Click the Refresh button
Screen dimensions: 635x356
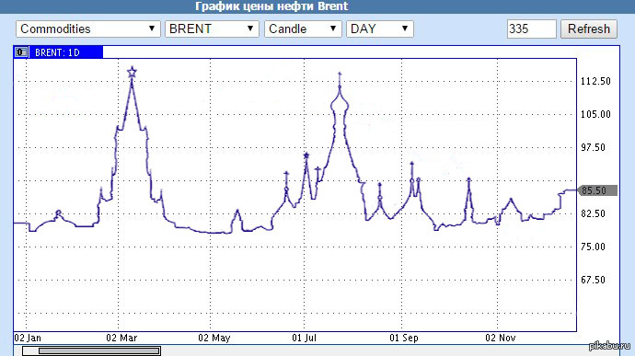[589, 29]
